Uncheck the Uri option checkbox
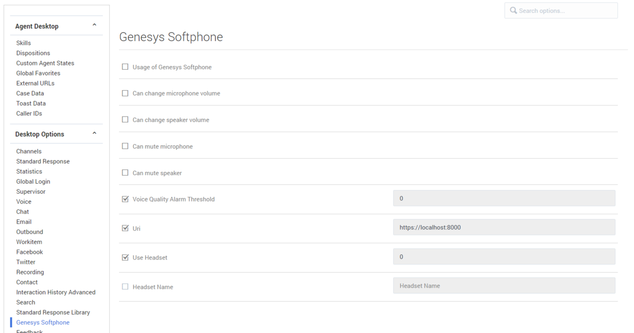 click(x=125, y=229)
